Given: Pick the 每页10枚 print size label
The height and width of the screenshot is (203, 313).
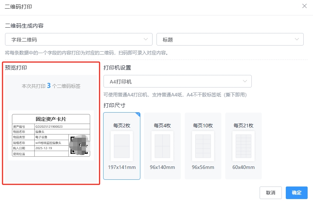Looking at the screenshot, I should click(203, 126).
